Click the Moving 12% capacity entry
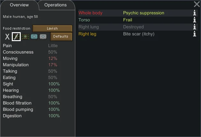Viewport: 201px width, 137px height. click(31, 58)
